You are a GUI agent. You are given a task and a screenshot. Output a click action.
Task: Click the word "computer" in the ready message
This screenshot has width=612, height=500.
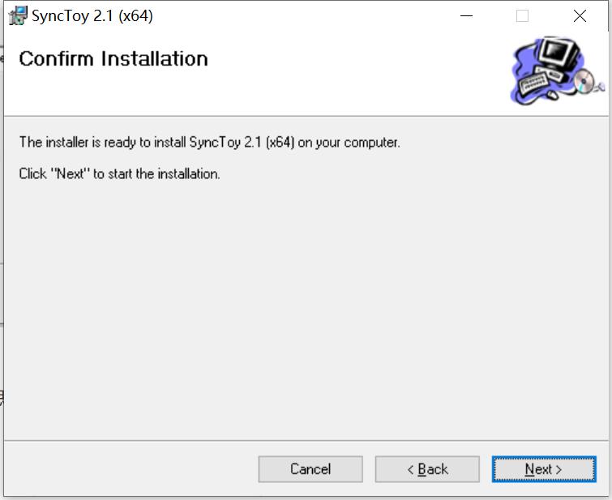tap(372, 143)
